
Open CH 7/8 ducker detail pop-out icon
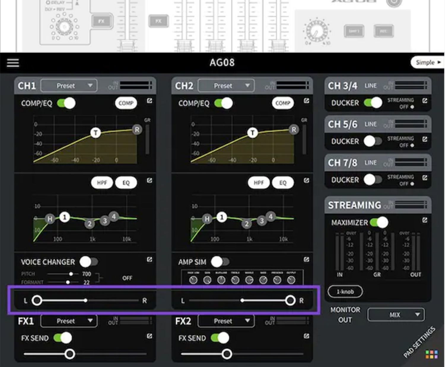click(425, 178)
